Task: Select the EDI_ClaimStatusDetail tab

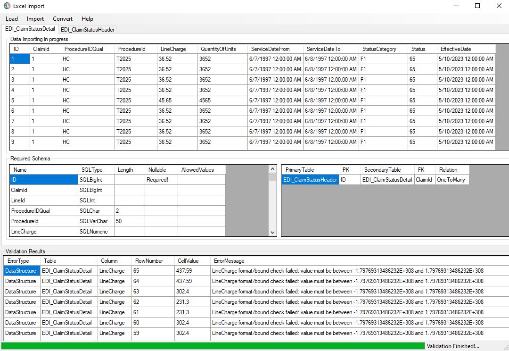Action: coord(30,29)
